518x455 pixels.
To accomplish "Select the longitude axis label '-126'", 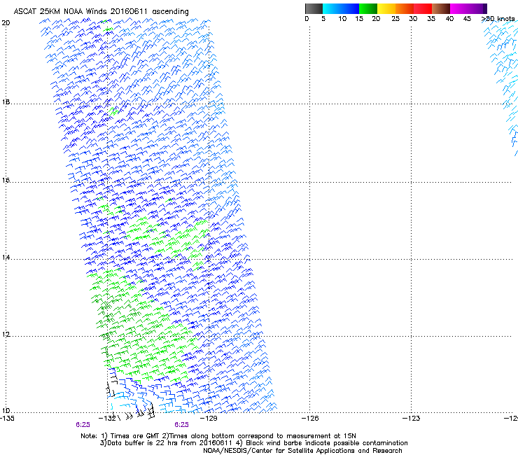I will coord(310,419).
